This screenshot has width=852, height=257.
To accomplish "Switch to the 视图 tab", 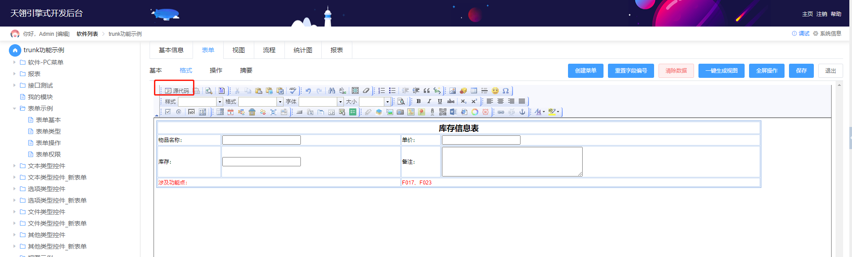I will point(239,50).
